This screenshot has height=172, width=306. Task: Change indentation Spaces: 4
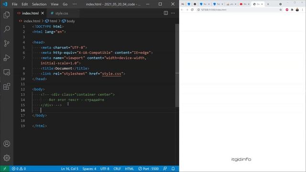[x=89, y=169]
